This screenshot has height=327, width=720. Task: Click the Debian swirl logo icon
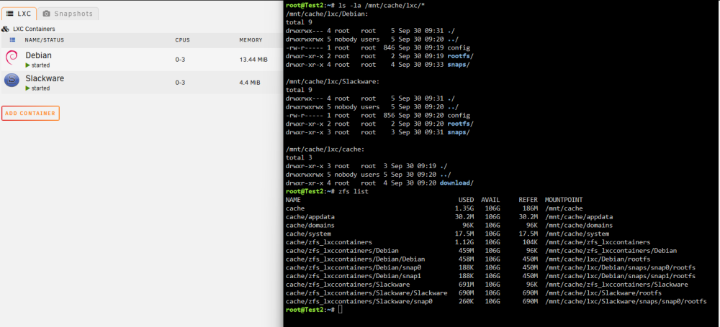click(12, 57)
